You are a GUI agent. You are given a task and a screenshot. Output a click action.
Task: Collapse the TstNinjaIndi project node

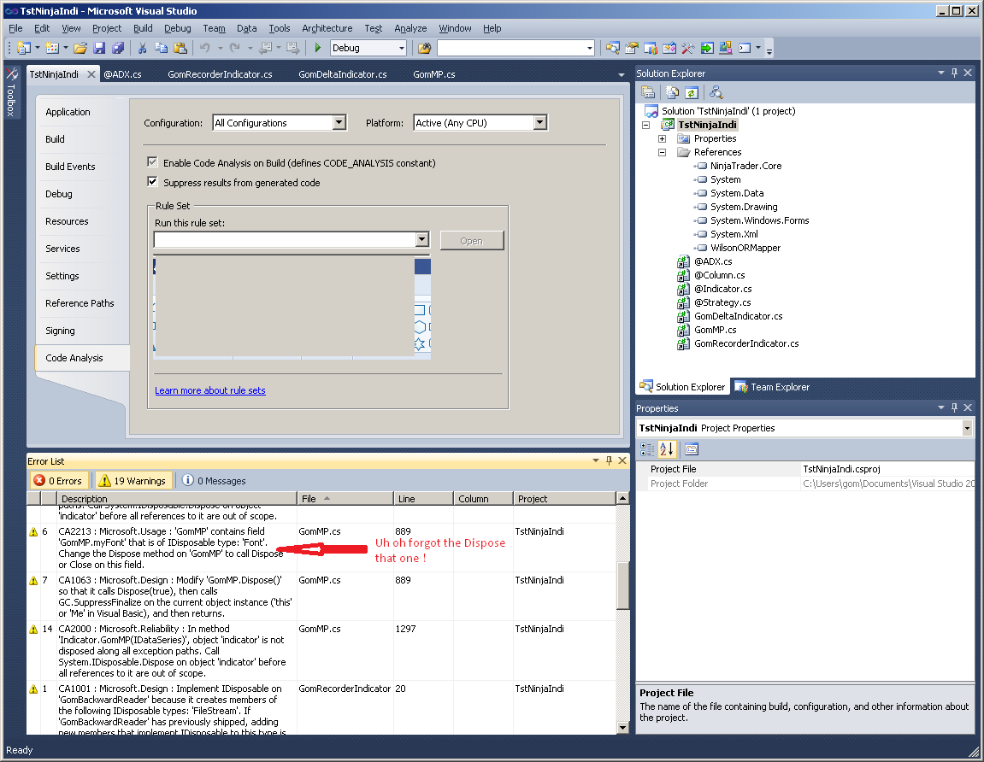[x=645, y=125]
